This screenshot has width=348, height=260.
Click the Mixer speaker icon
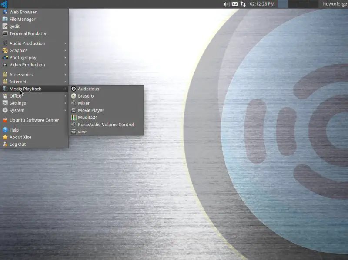[x=74, y=103]
